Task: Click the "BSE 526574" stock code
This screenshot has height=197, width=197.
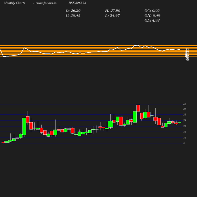Action: (77, 3)
